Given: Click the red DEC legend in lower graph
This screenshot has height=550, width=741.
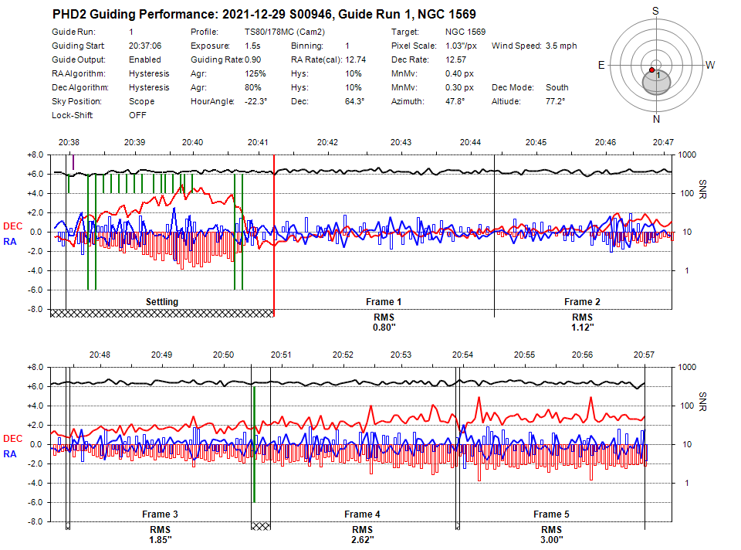Looking at the screenshot, I should point(13,439).
